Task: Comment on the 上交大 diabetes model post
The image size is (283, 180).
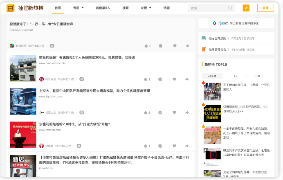Action: 160,112
